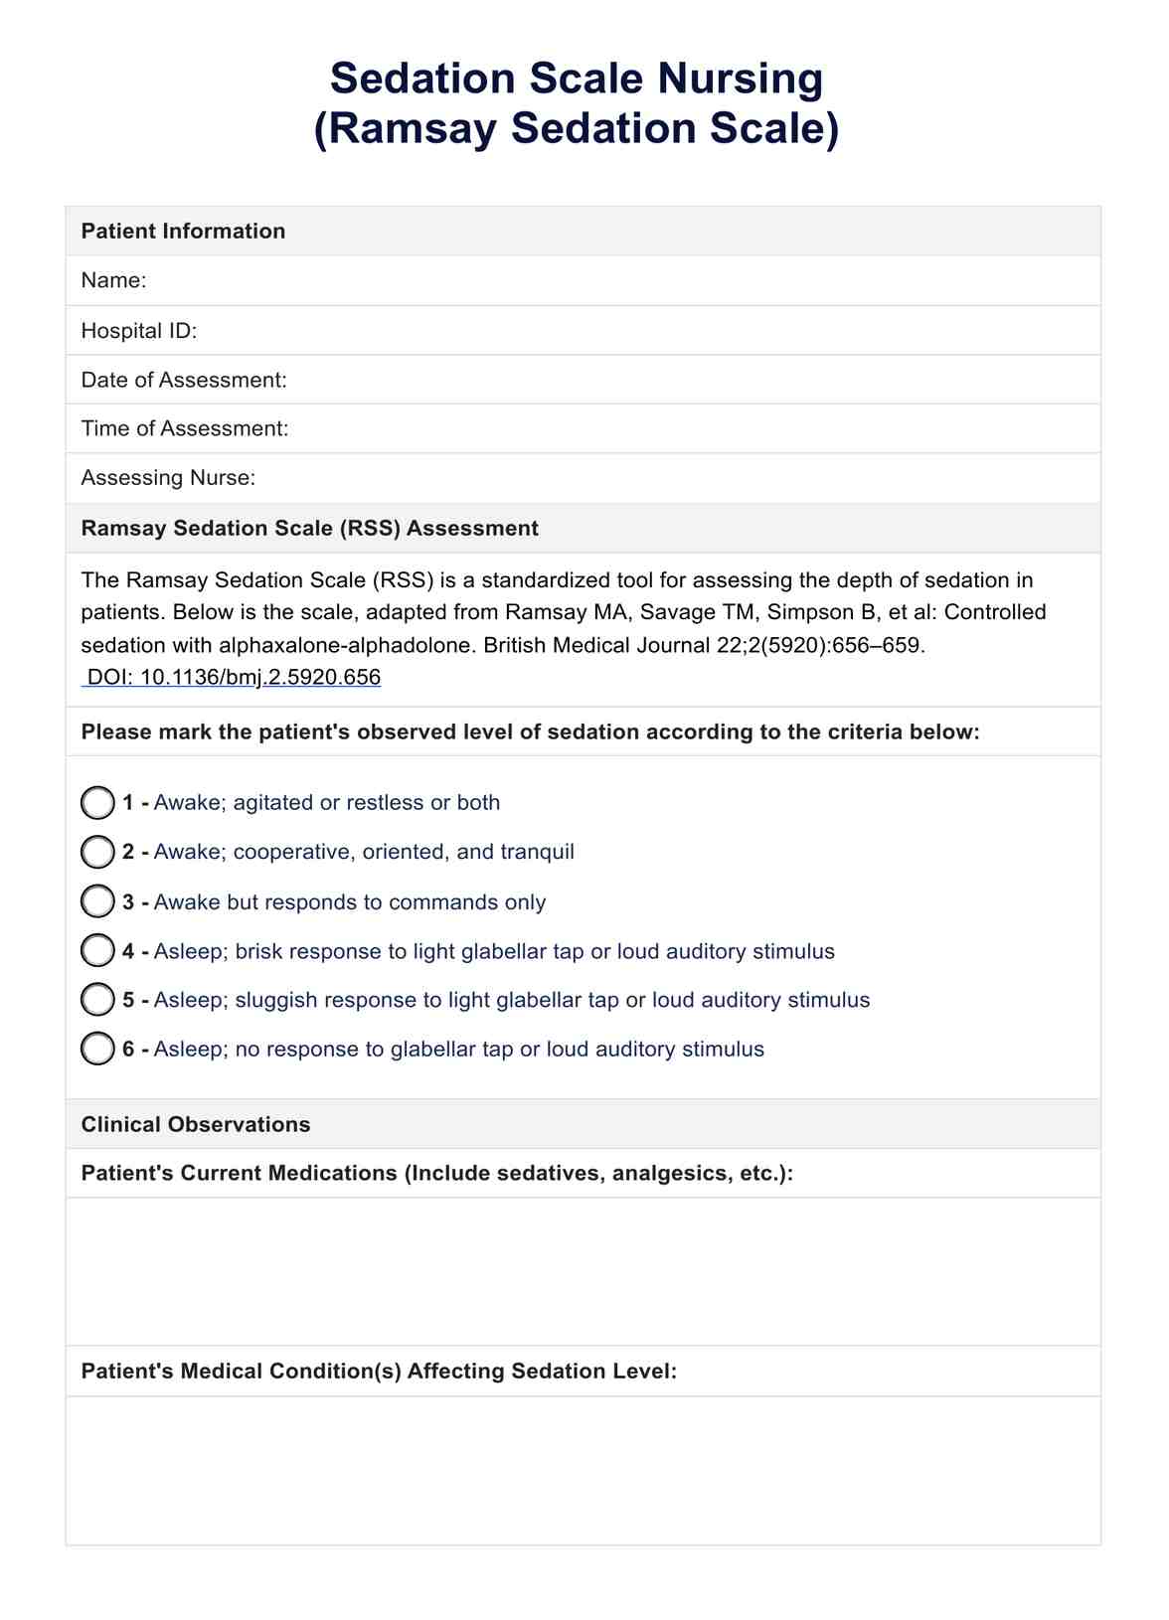Focus the Date of Assessment field
The image size is (1169, 1620).
[x=686, y=380]
